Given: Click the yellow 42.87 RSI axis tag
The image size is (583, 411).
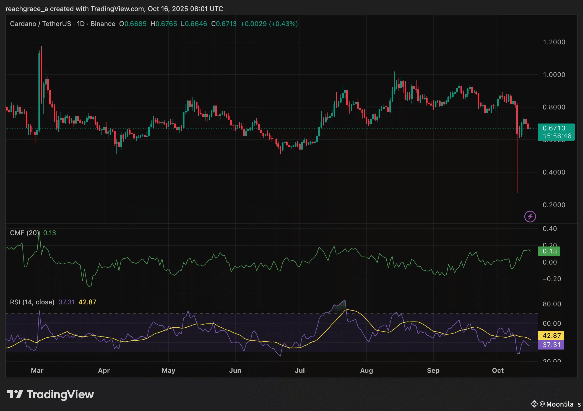Looking at the screenshot, I should [x=551, y=335].
